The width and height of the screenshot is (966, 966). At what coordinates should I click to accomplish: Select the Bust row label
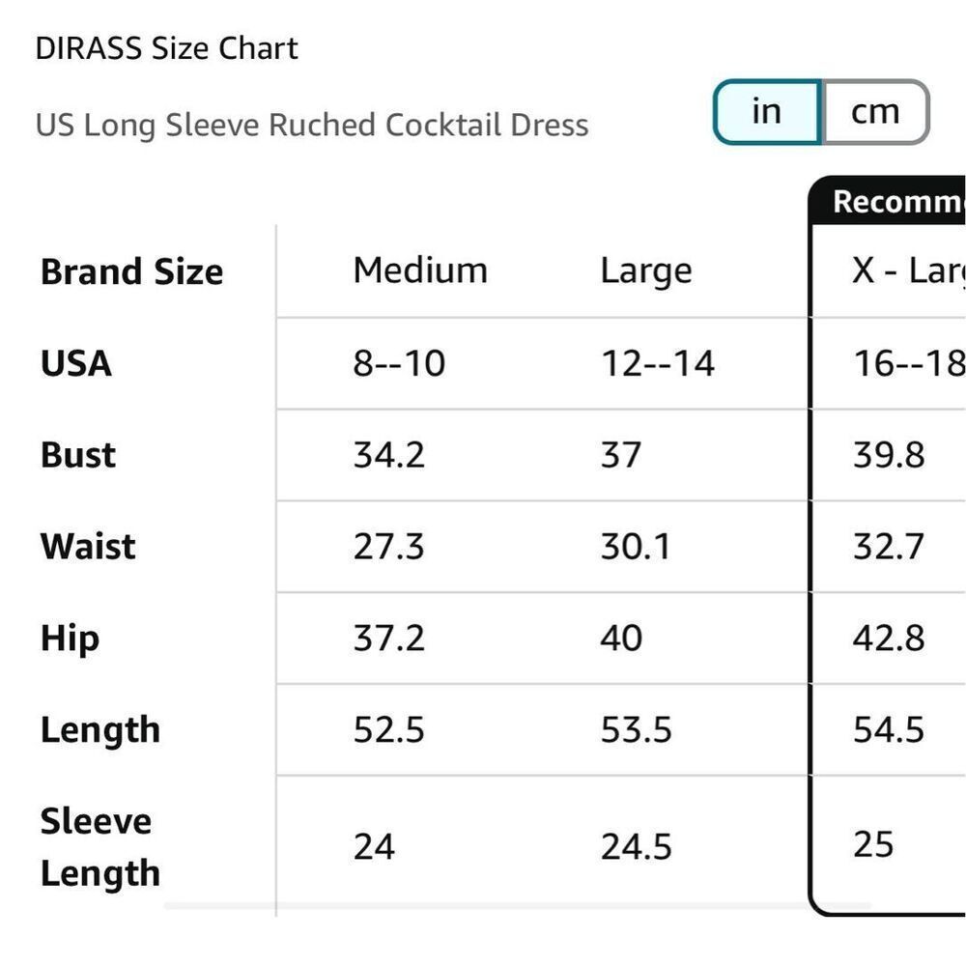78,455
